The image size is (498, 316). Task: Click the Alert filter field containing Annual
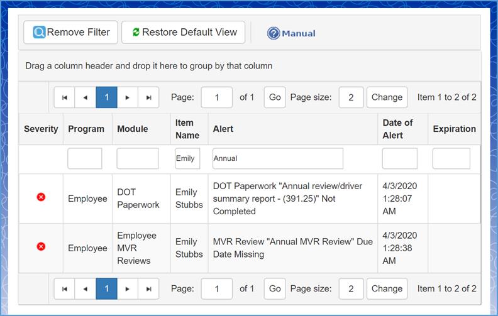[277, 159]
